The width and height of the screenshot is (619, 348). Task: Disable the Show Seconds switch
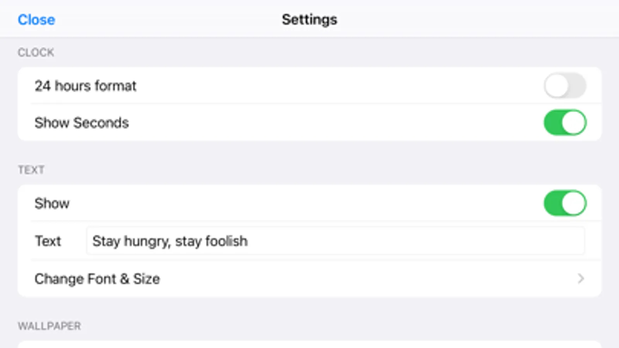[x=565, y=123]
